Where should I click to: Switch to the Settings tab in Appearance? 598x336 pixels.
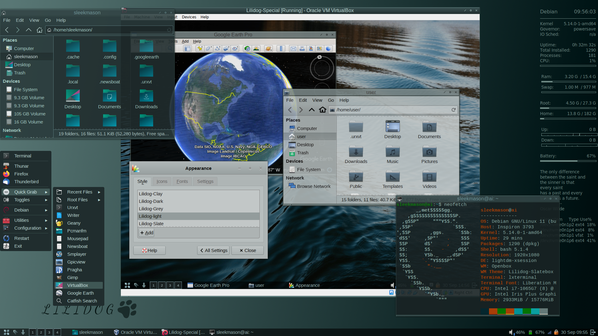205,181
